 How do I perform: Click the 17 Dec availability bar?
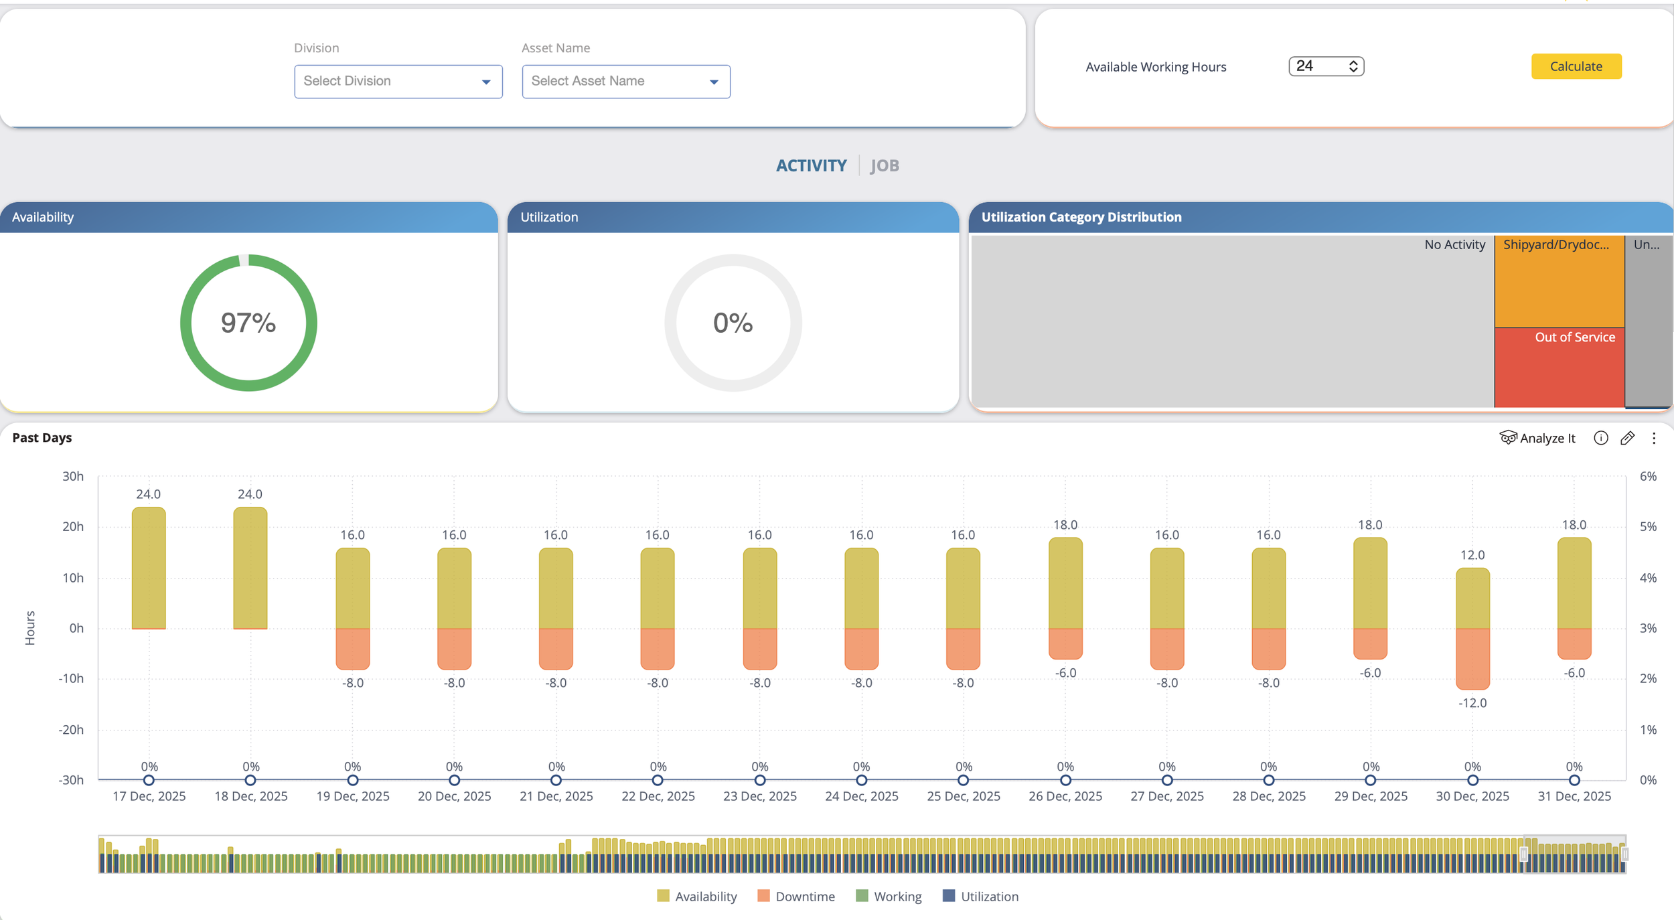(x=149, y=568)
